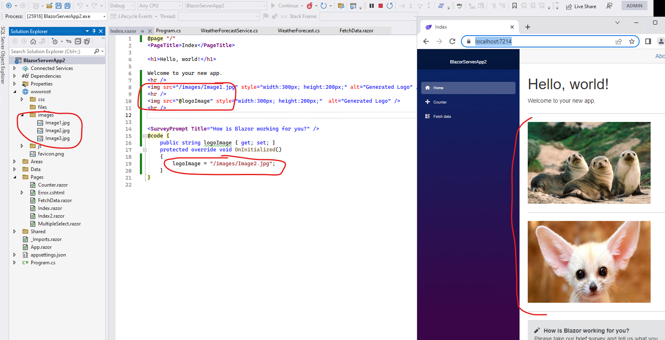Expand the Dependencies node
The width and height of the screenshot is (665, 340).
(x=15, y=76)
